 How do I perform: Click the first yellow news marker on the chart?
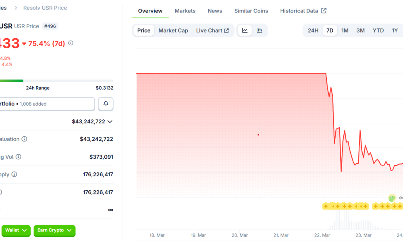tap(326, 206)
